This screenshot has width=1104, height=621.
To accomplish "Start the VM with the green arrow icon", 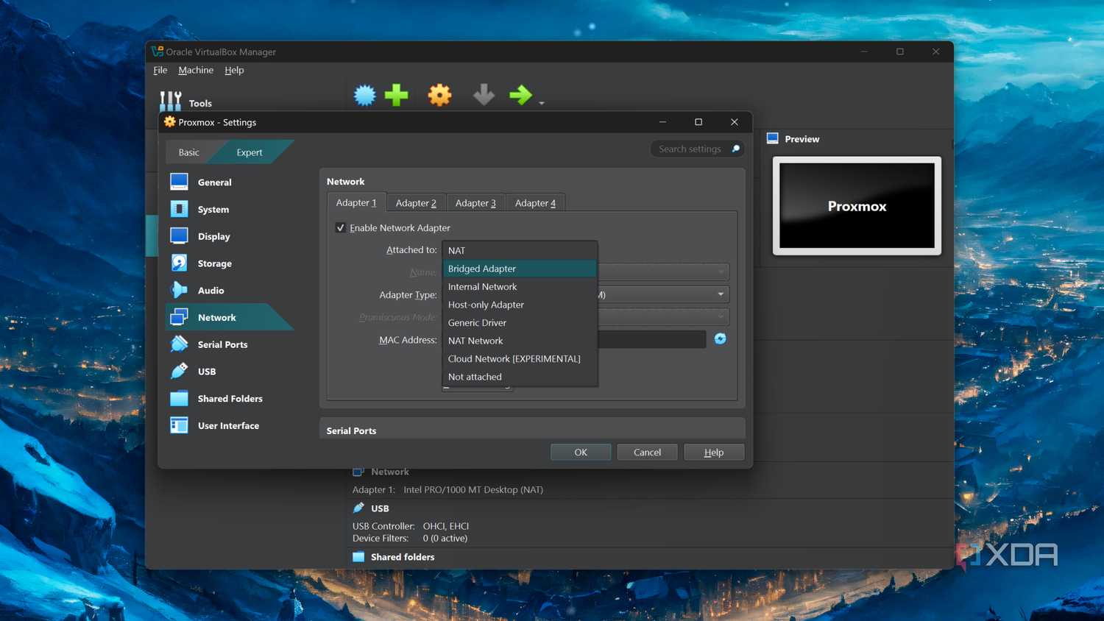I will (521, 95).
